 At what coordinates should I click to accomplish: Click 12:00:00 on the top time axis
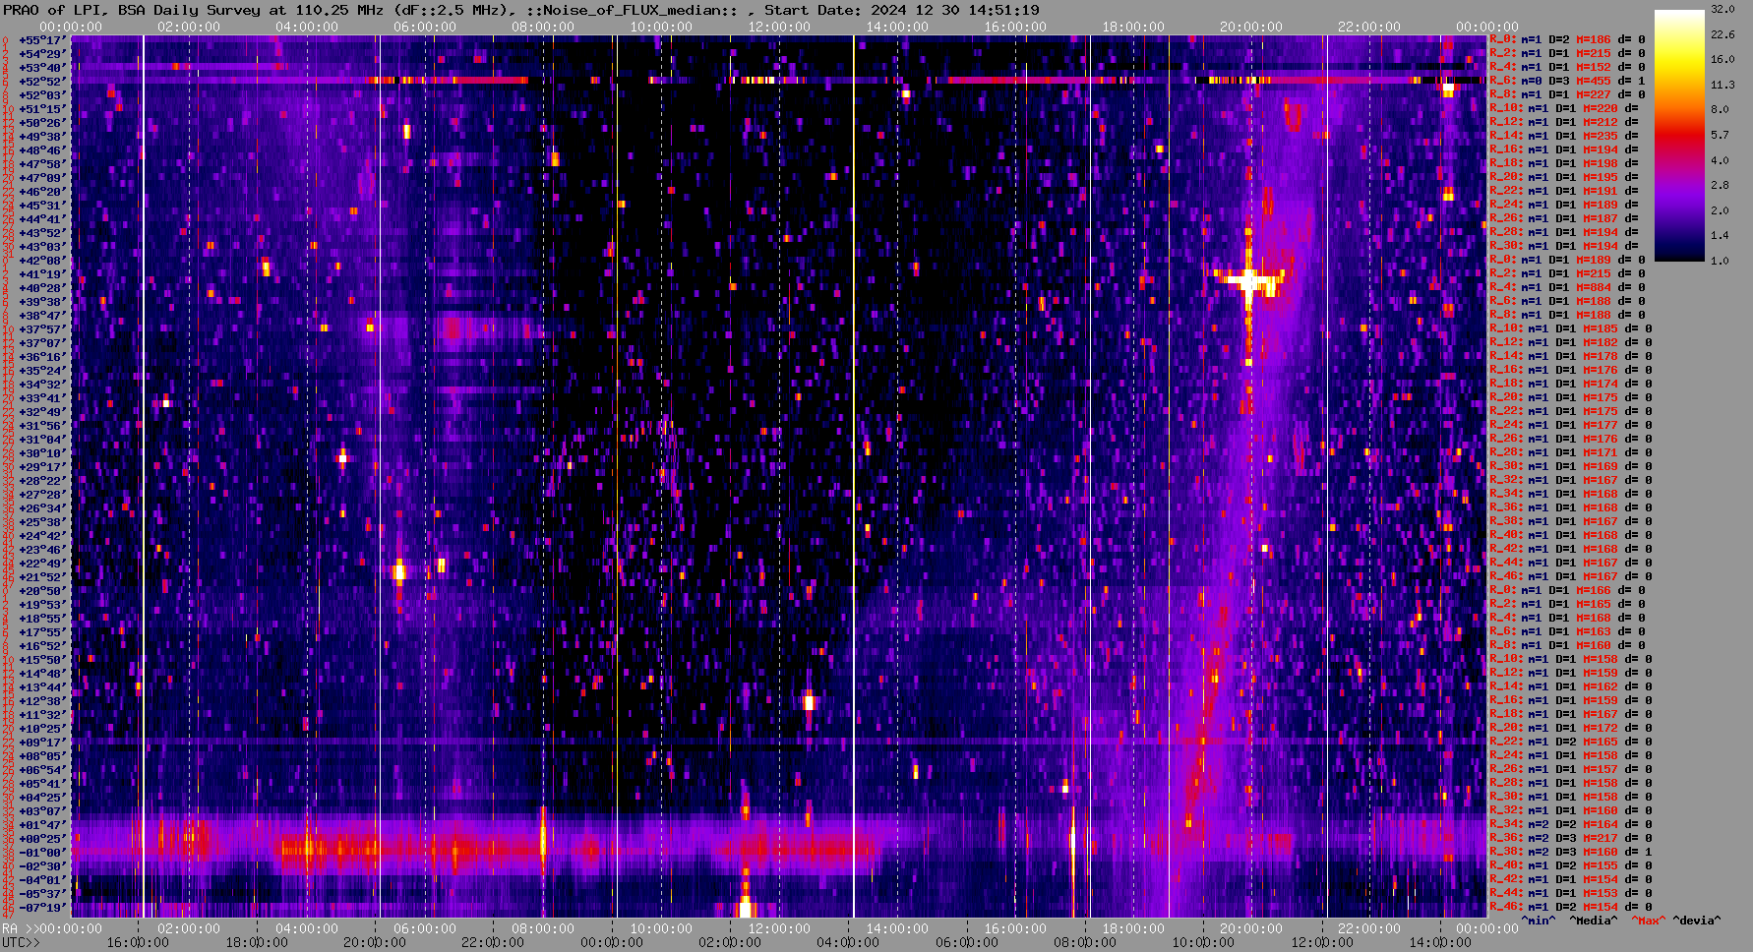pyautogui.click(x=779, y=27)
